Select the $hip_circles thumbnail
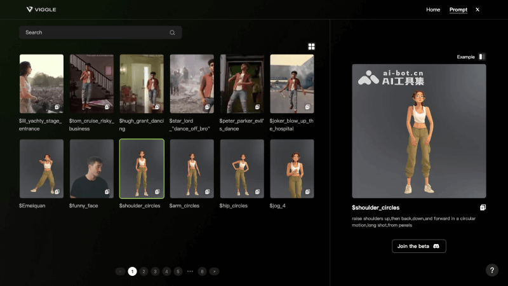This screenshot has width=508, height=286. [242, 168]
